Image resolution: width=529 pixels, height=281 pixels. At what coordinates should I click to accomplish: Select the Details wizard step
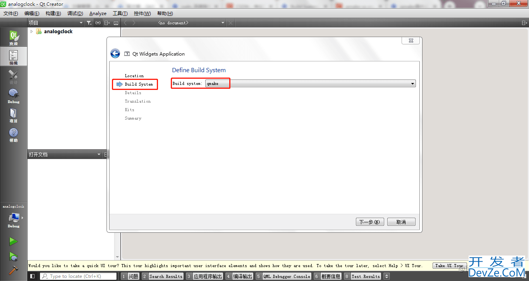133,93
